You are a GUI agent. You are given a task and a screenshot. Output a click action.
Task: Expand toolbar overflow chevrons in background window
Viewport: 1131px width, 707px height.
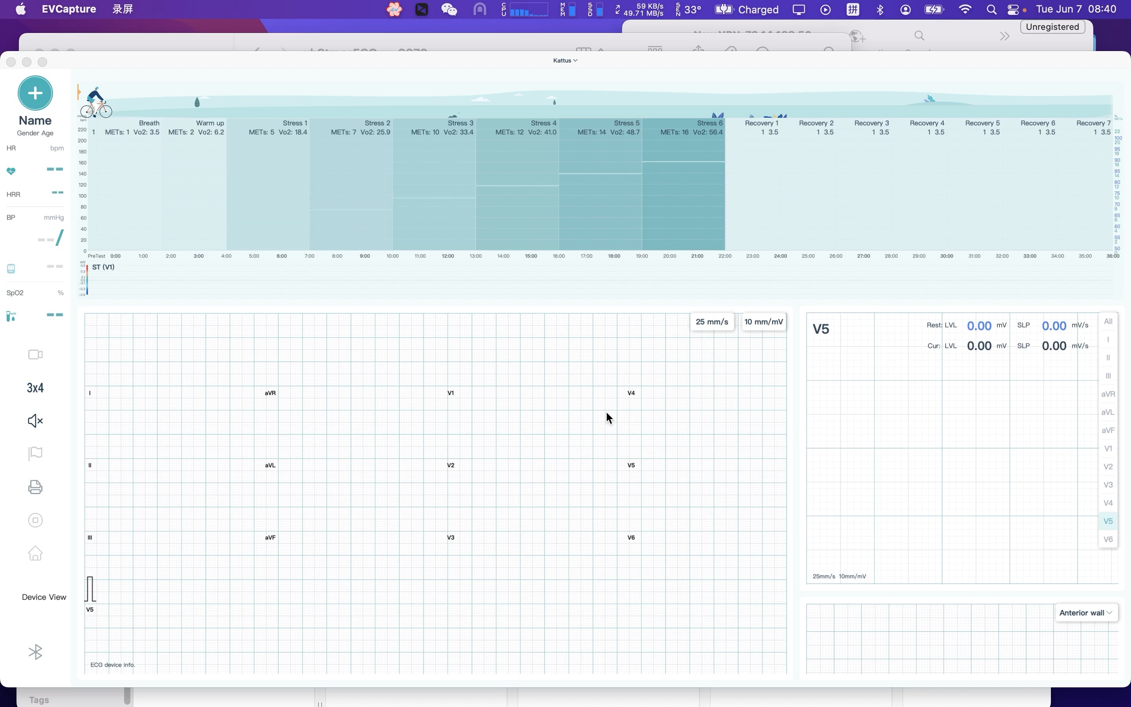tap(1004, 36)
